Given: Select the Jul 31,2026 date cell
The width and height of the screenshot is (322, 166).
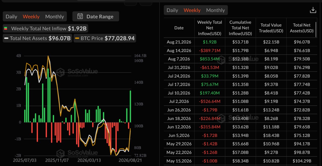Looking at the screenshot, I should 179,67.
